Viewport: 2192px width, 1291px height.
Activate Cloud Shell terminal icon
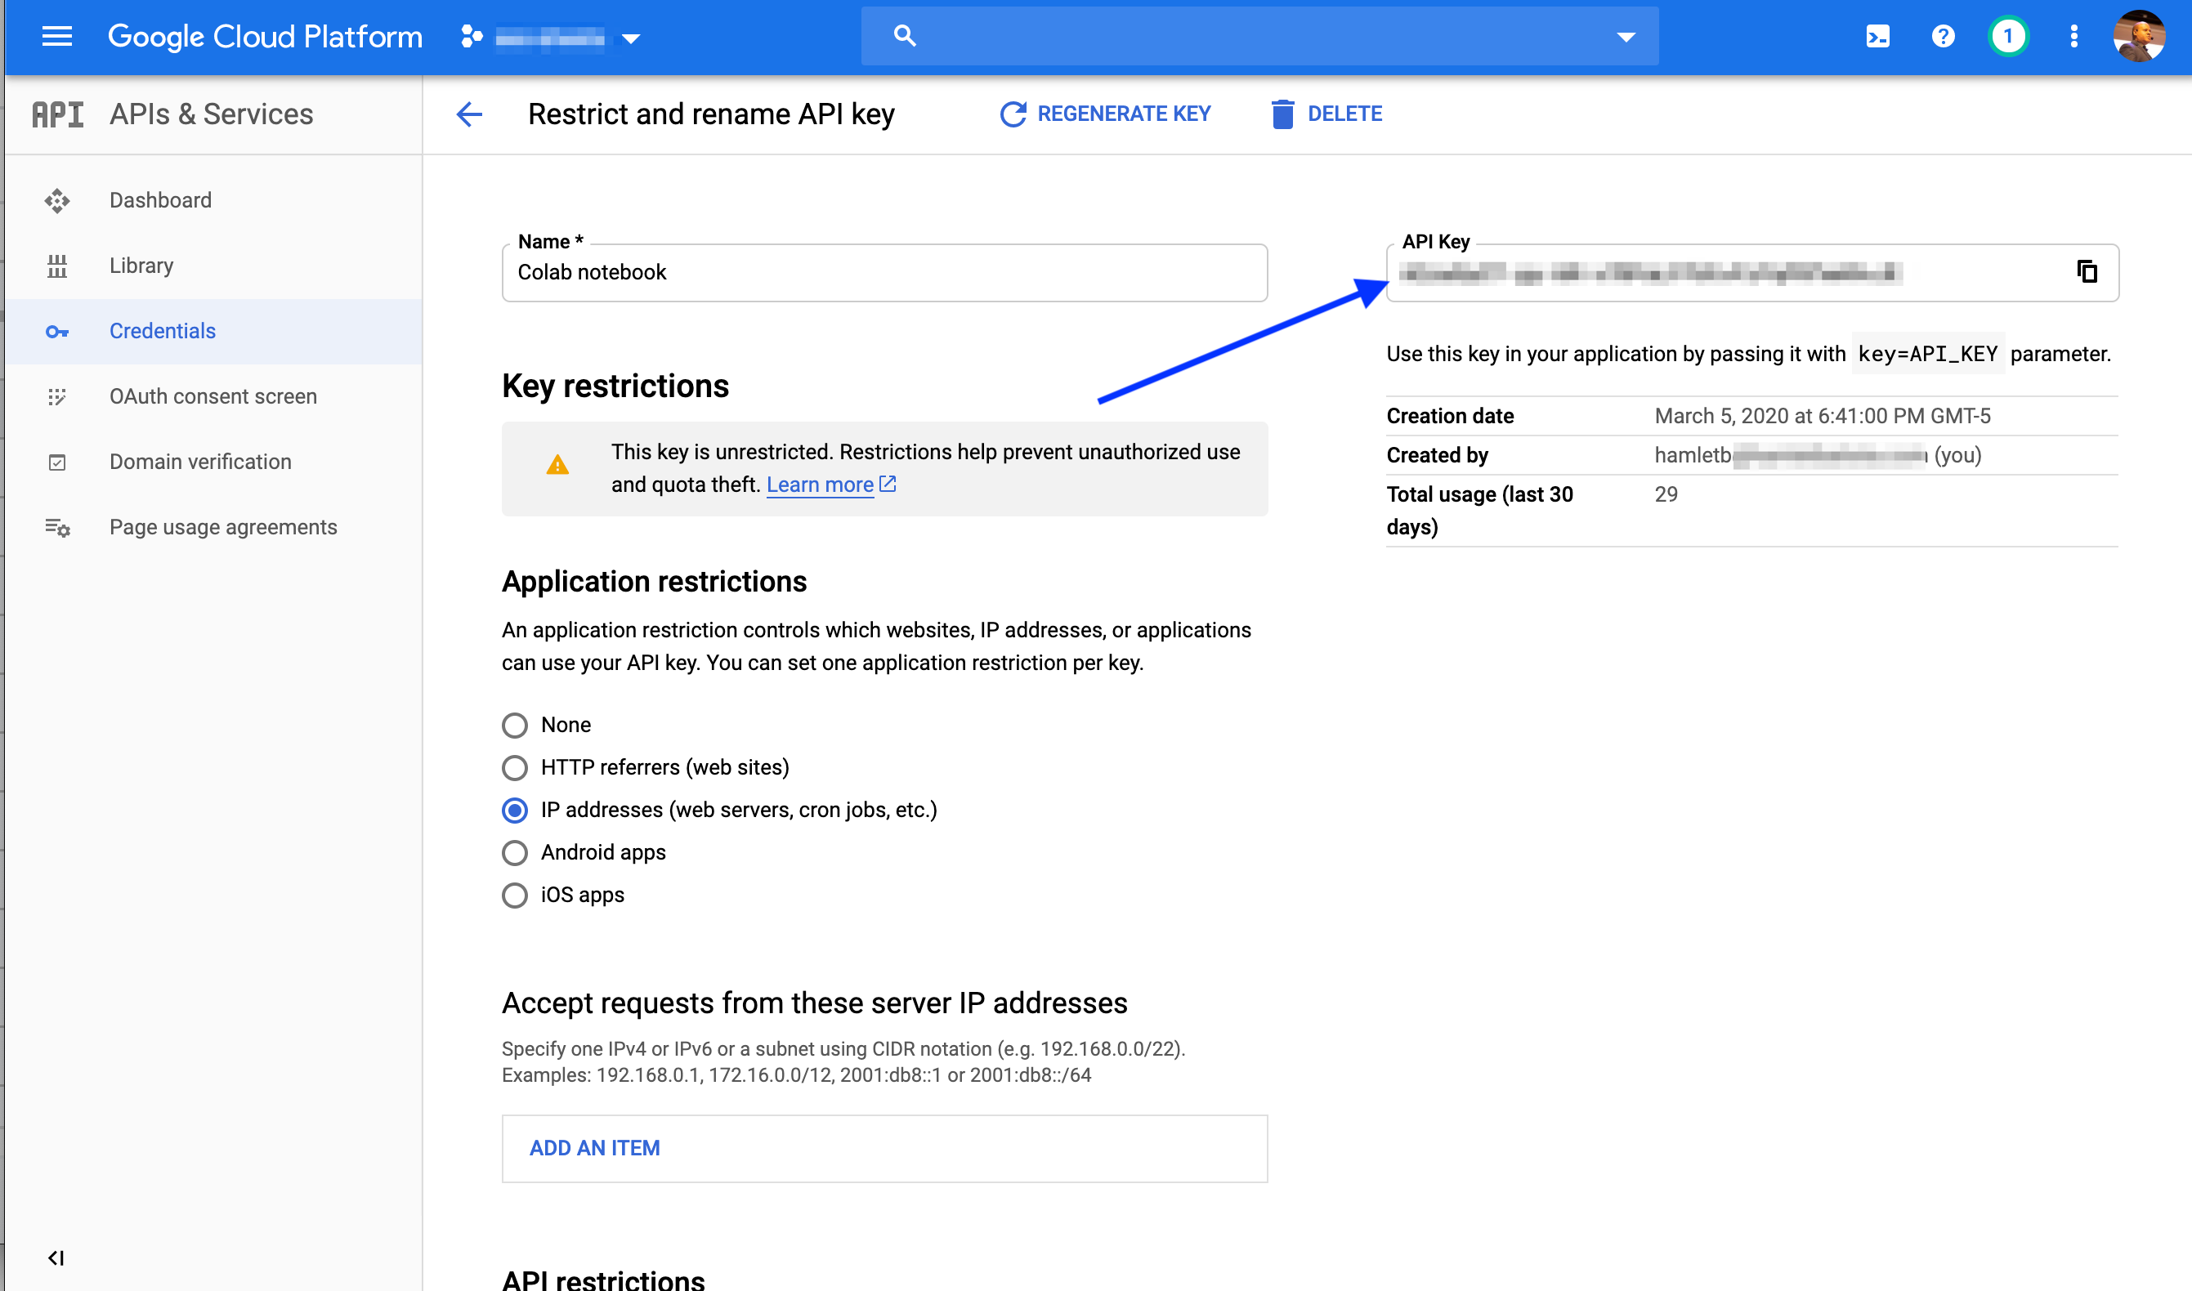point(1877,37)
